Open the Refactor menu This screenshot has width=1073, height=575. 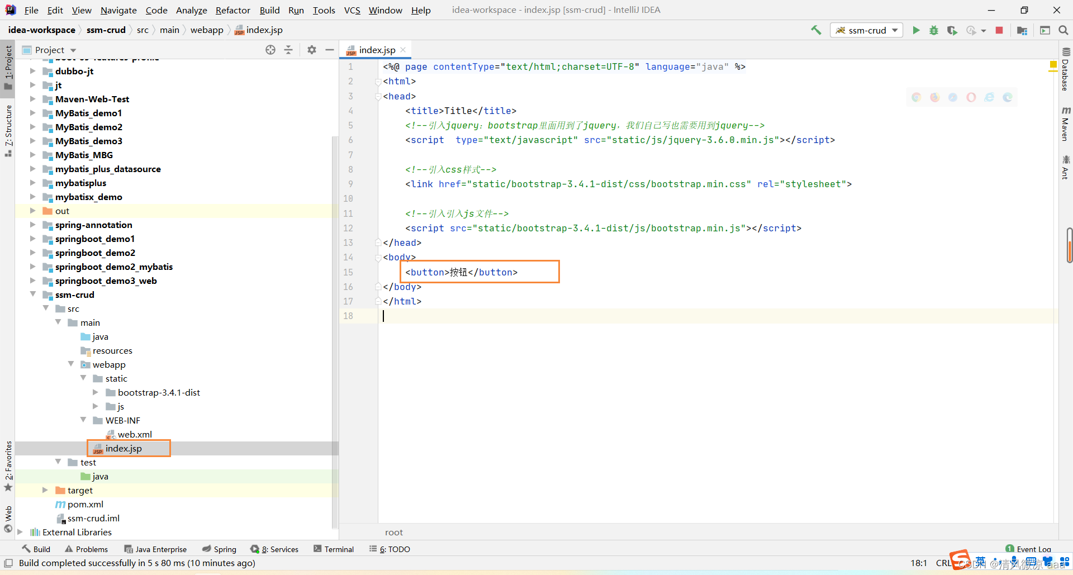tap(233, 10)
